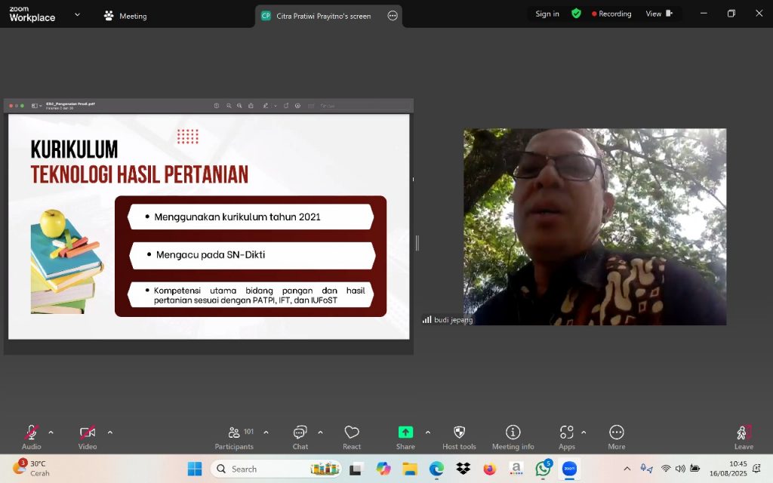The width and height of the screenshot is (773, 483).
Task: Open WhatsApp from the Windows taskbar
Action: [x=543, y=469]
